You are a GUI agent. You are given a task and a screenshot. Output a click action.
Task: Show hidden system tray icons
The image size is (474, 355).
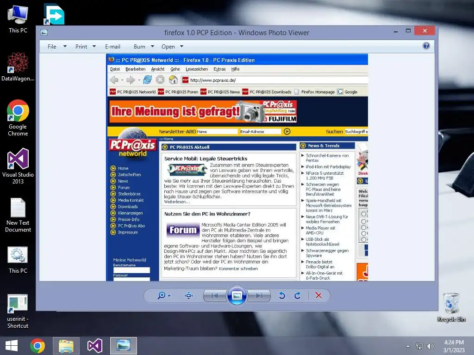(x=408, y=346)
